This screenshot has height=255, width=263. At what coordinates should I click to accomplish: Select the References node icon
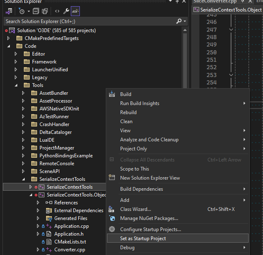[49, 203]
